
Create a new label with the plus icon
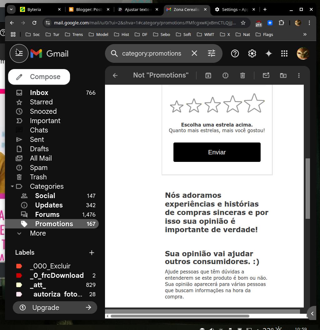coord(91,252)
